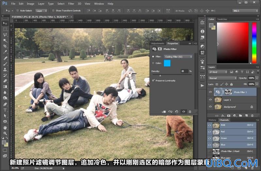Open Move tool preset picker arrow
The width and height of the screenshot is (261, 171).
coord(12,11)
